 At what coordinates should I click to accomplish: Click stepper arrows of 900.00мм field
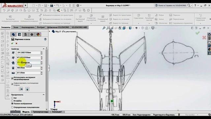[x=42, y=68]
